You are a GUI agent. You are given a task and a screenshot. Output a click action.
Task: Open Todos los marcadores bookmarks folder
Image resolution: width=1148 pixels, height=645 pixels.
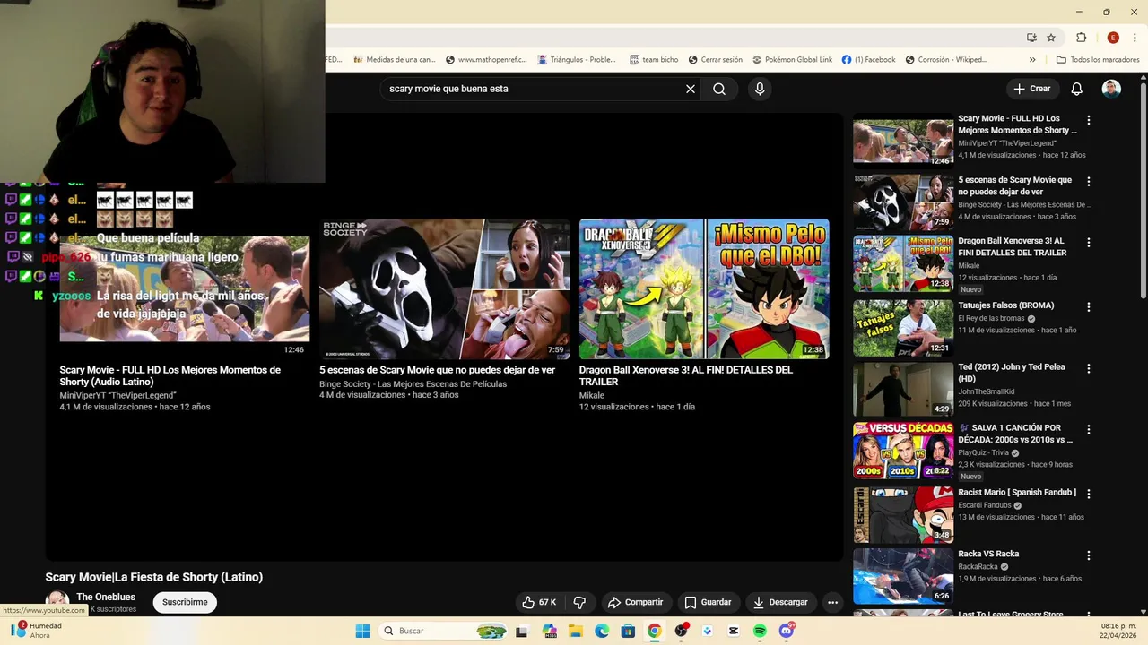tap(1098, 60)
